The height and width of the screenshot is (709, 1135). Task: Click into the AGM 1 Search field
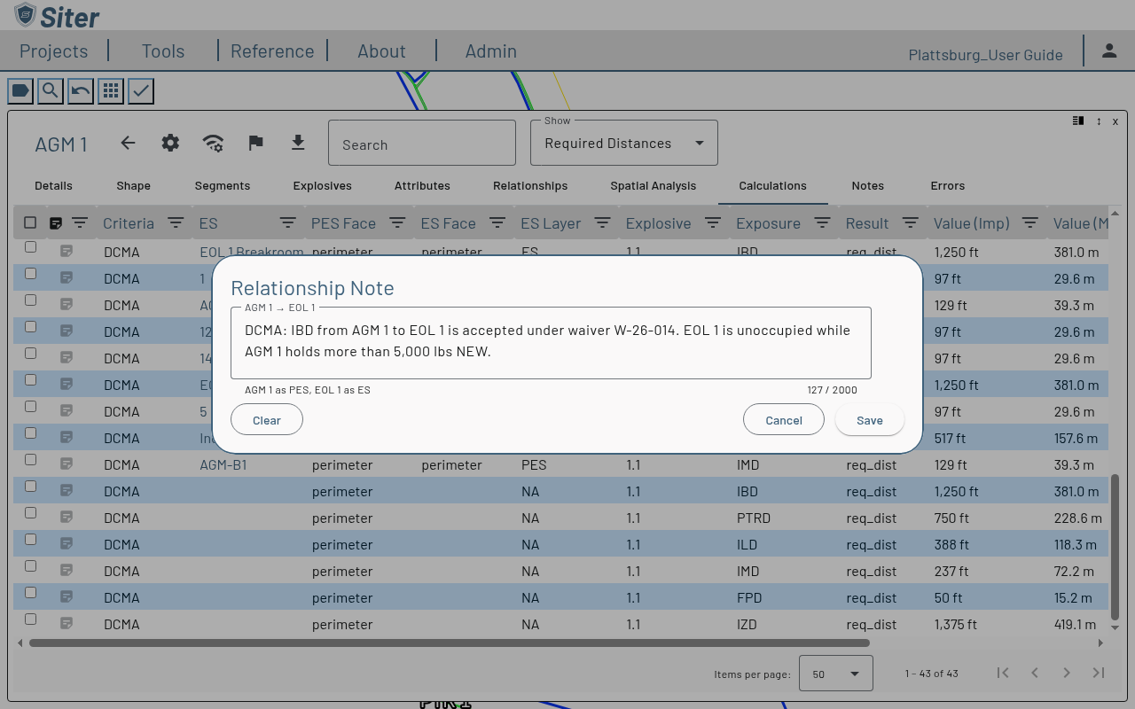[x=422, y=143]
